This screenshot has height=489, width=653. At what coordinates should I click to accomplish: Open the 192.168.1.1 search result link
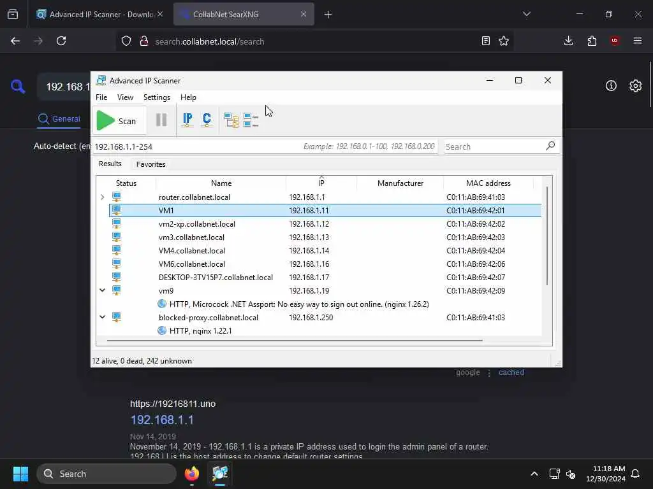162,420
